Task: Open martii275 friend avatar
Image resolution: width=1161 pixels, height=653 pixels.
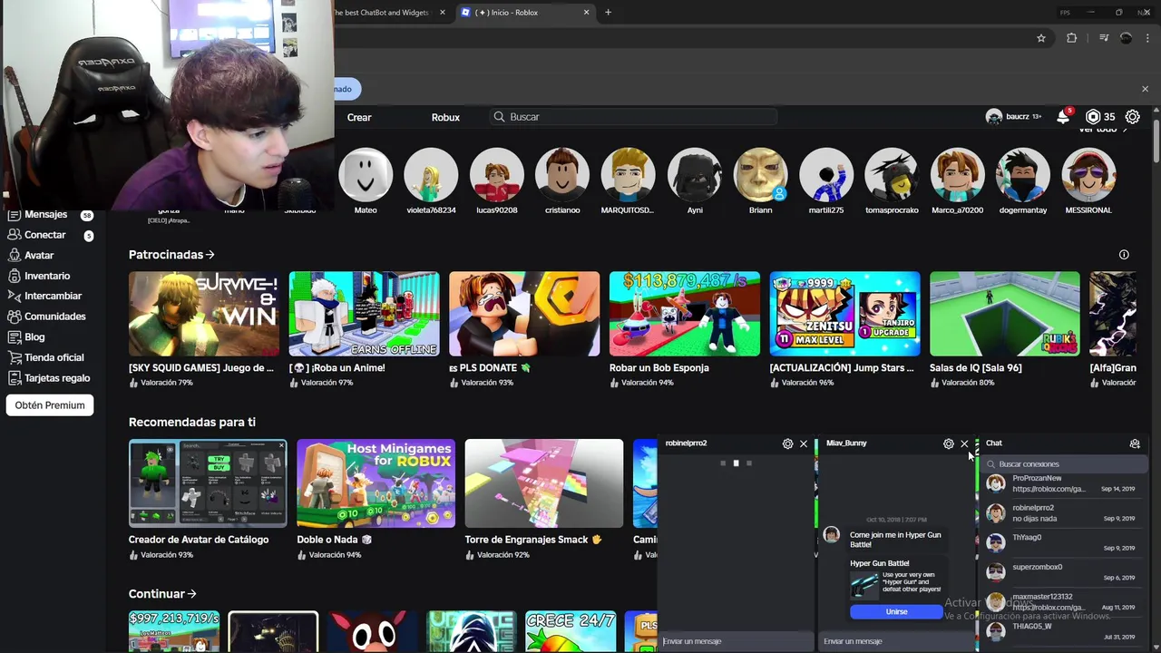Action: (x=826, y=174)
